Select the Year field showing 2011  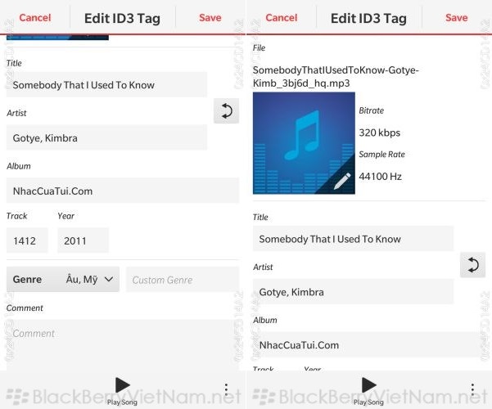pyautogui.click(x=84, y=240)
